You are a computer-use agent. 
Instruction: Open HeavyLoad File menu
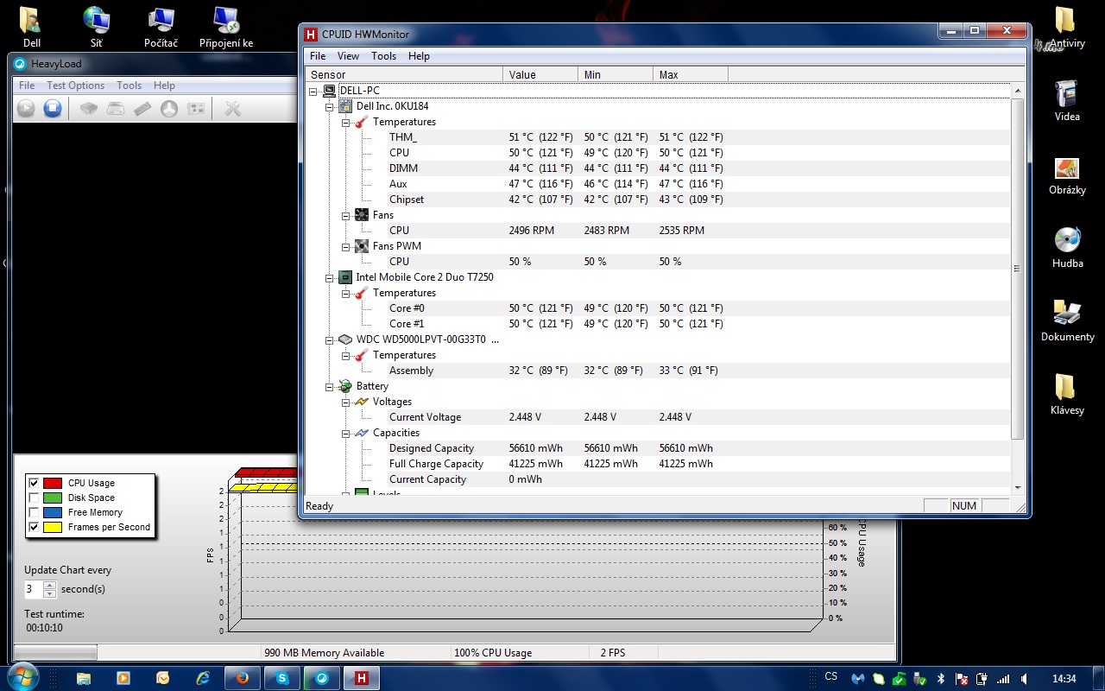pyautogui.click(x=27, y=86)
